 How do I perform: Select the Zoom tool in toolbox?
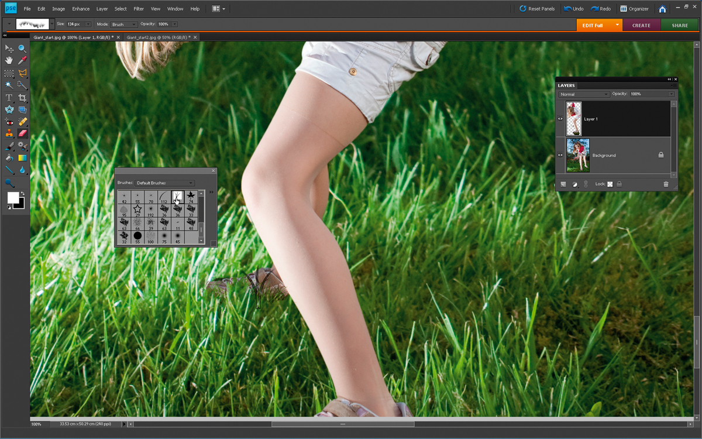tap(22, 49)
